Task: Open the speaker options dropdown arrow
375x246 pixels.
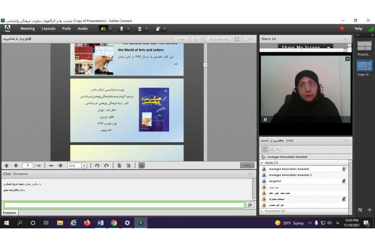Action: click(110, 29)
